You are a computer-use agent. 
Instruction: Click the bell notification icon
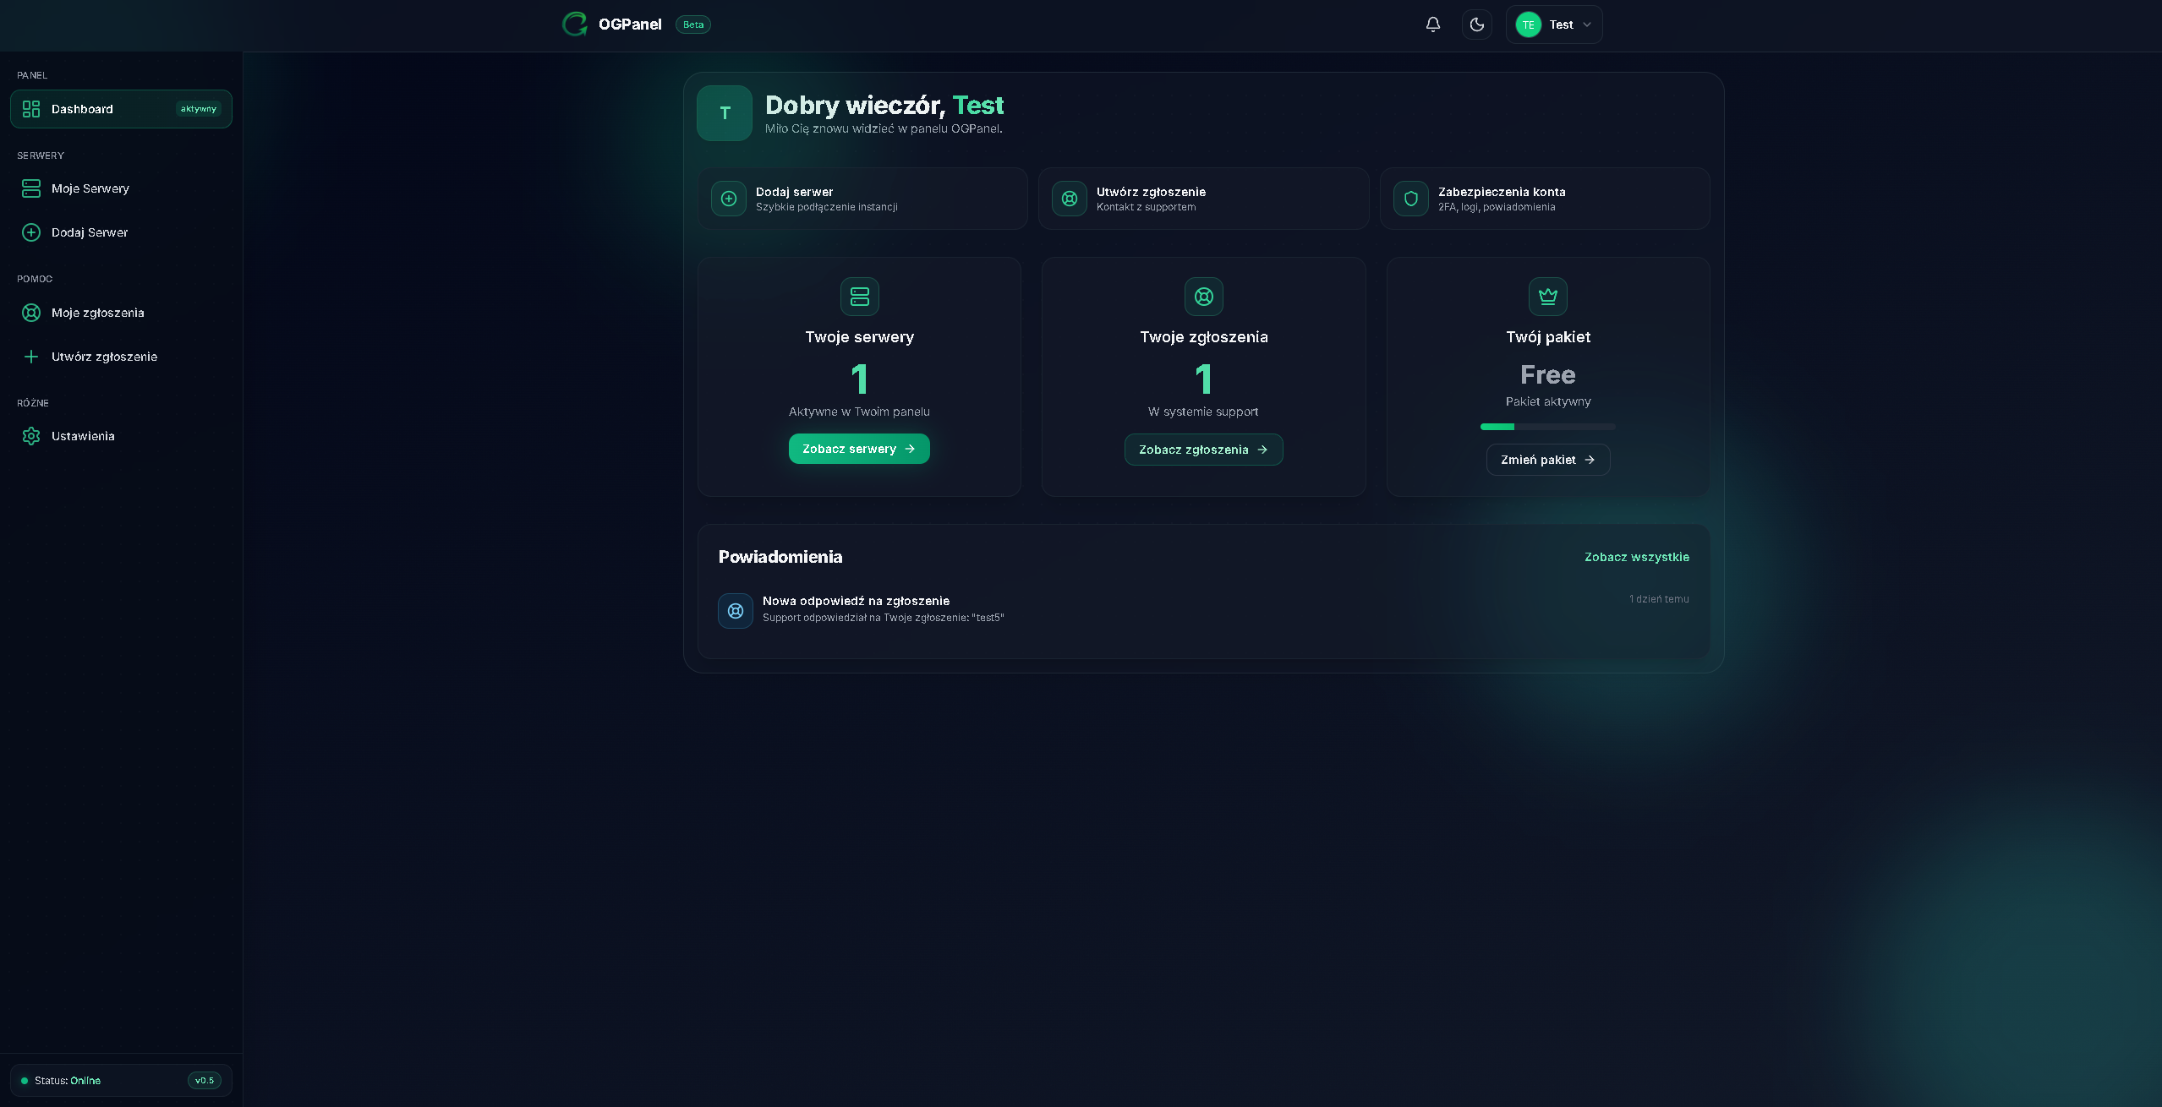click(1432, 25)
